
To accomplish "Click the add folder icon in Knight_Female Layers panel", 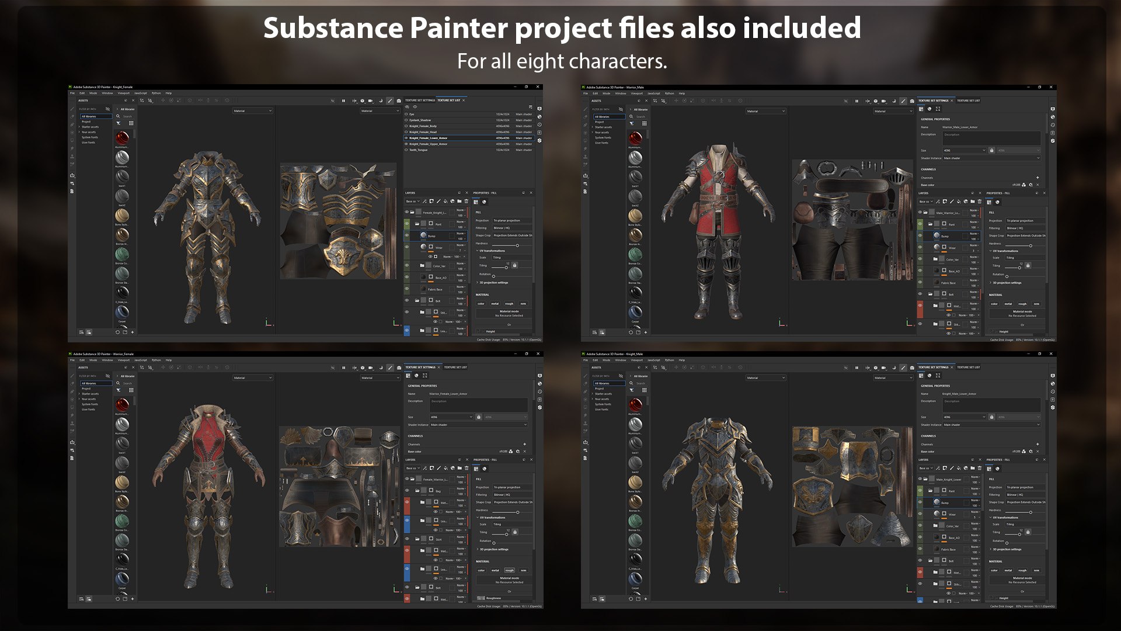I will pos(459,202).
